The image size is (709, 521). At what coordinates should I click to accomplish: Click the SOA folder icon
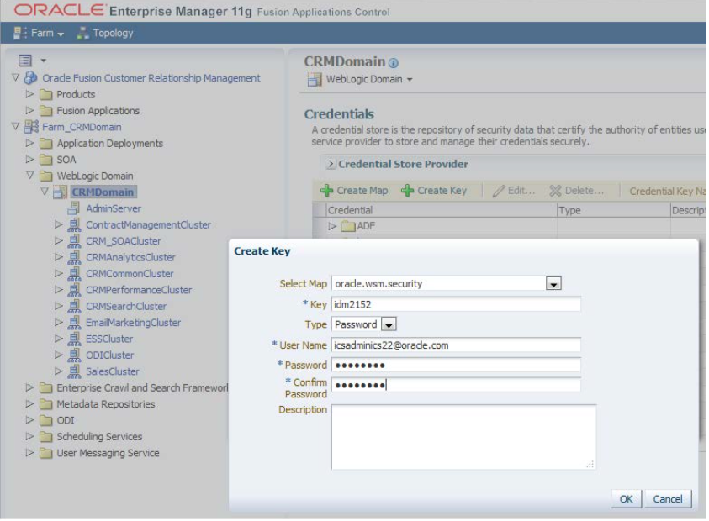click(x=45, y=160)
